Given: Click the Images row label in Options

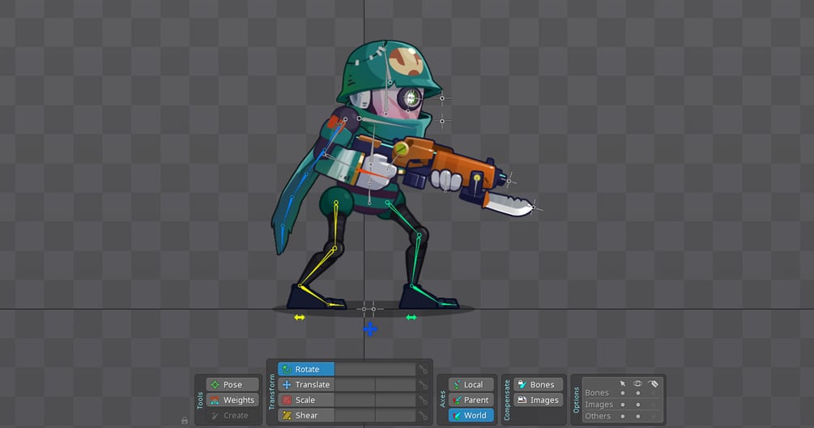Looking at the screenshot, I should click(x=599, y=404).
